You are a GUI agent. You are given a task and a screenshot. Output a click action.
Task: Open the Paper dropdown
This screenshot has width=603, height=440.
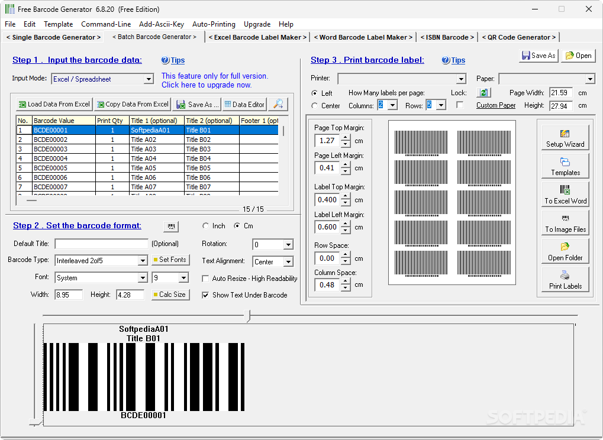[590, 79]
